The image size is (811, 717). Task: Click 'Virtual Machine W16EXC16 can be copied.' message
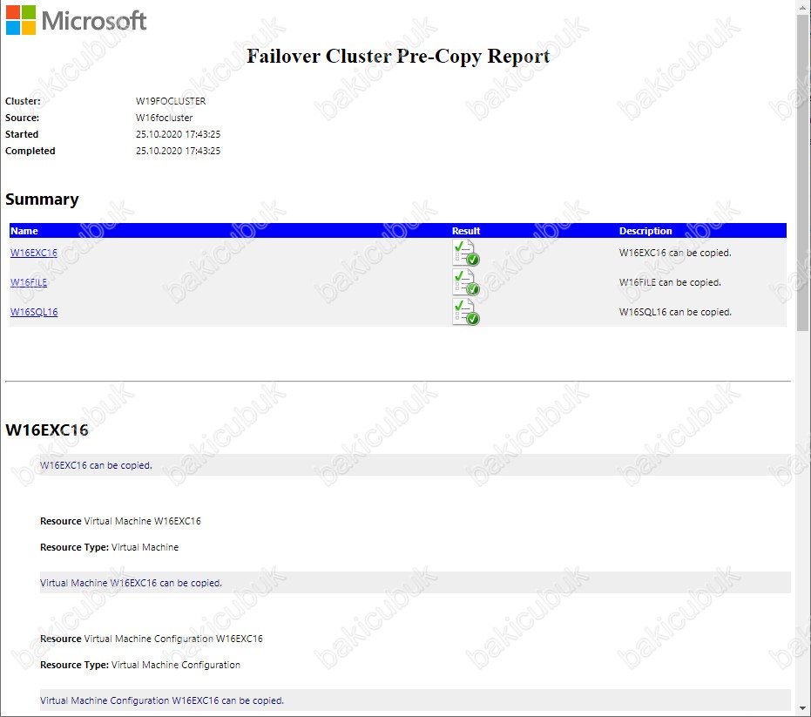point(131,583)
